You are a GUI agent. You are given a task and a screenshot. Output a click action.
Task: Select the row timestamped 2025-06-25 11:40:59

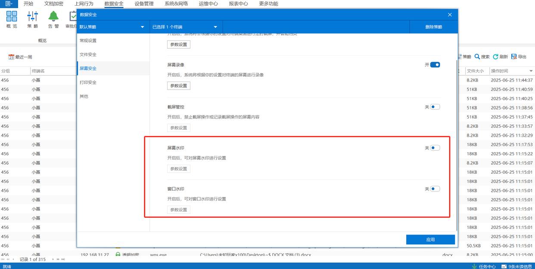point(267,89)
